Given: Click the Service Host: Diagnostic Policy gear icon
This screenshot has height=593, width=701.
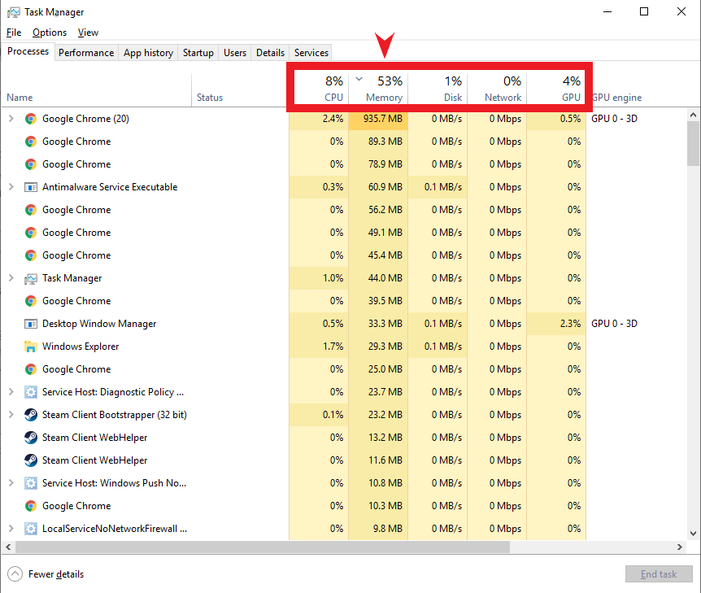Looking at the screenshot, I should (x=30, y=392).
